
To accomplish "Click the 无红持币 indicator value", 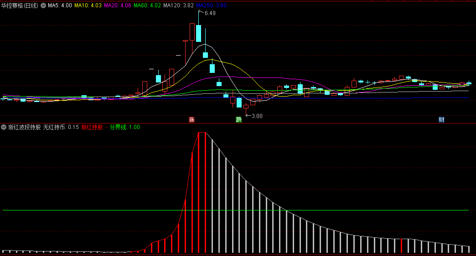I will click(61, 127).
